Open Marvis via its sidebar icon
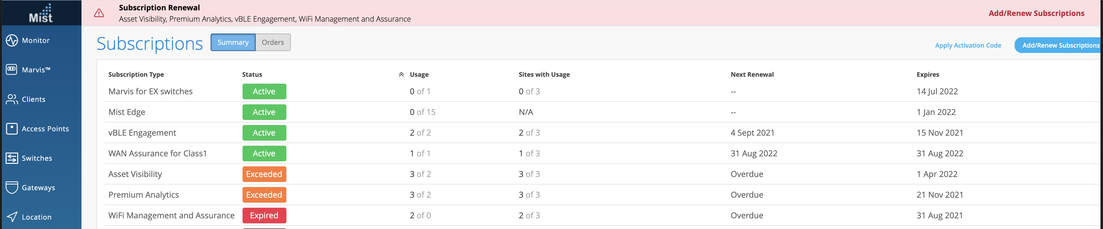Viewport: 1103px width, 229px height. point(12,69)
